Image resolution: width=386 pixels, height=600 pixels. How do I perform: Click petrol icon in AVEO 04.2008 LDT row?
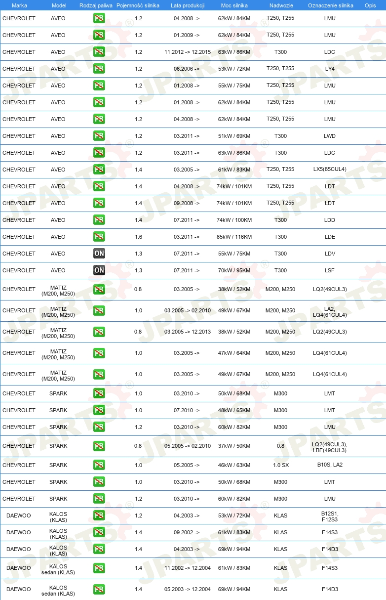[99, 186]
